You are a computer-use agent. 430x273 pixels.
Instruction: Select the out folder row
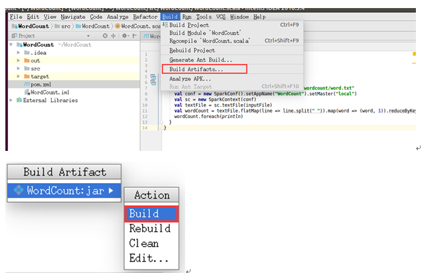pyautogui.click(x=74, y=60)
